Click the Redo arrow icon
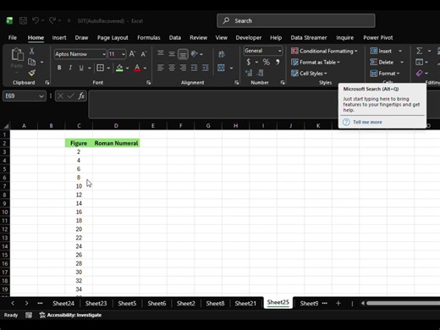Viewport: 440px width, 330px height. pyautogui.click(x=52, y=20)
